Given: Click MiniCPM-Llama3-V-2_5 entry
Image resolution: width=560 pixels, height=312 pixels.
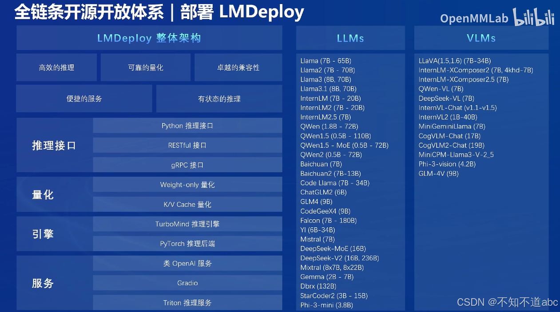Looking at the screenshot, I should [x=456, y=154].
